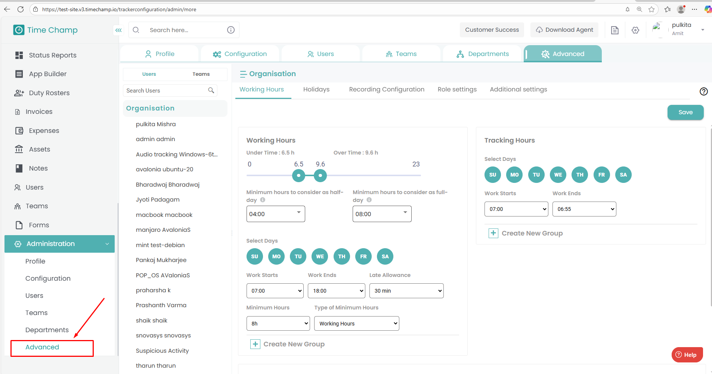Open the Departments top tab
This screenshot has width=712, height=374.
482,54
